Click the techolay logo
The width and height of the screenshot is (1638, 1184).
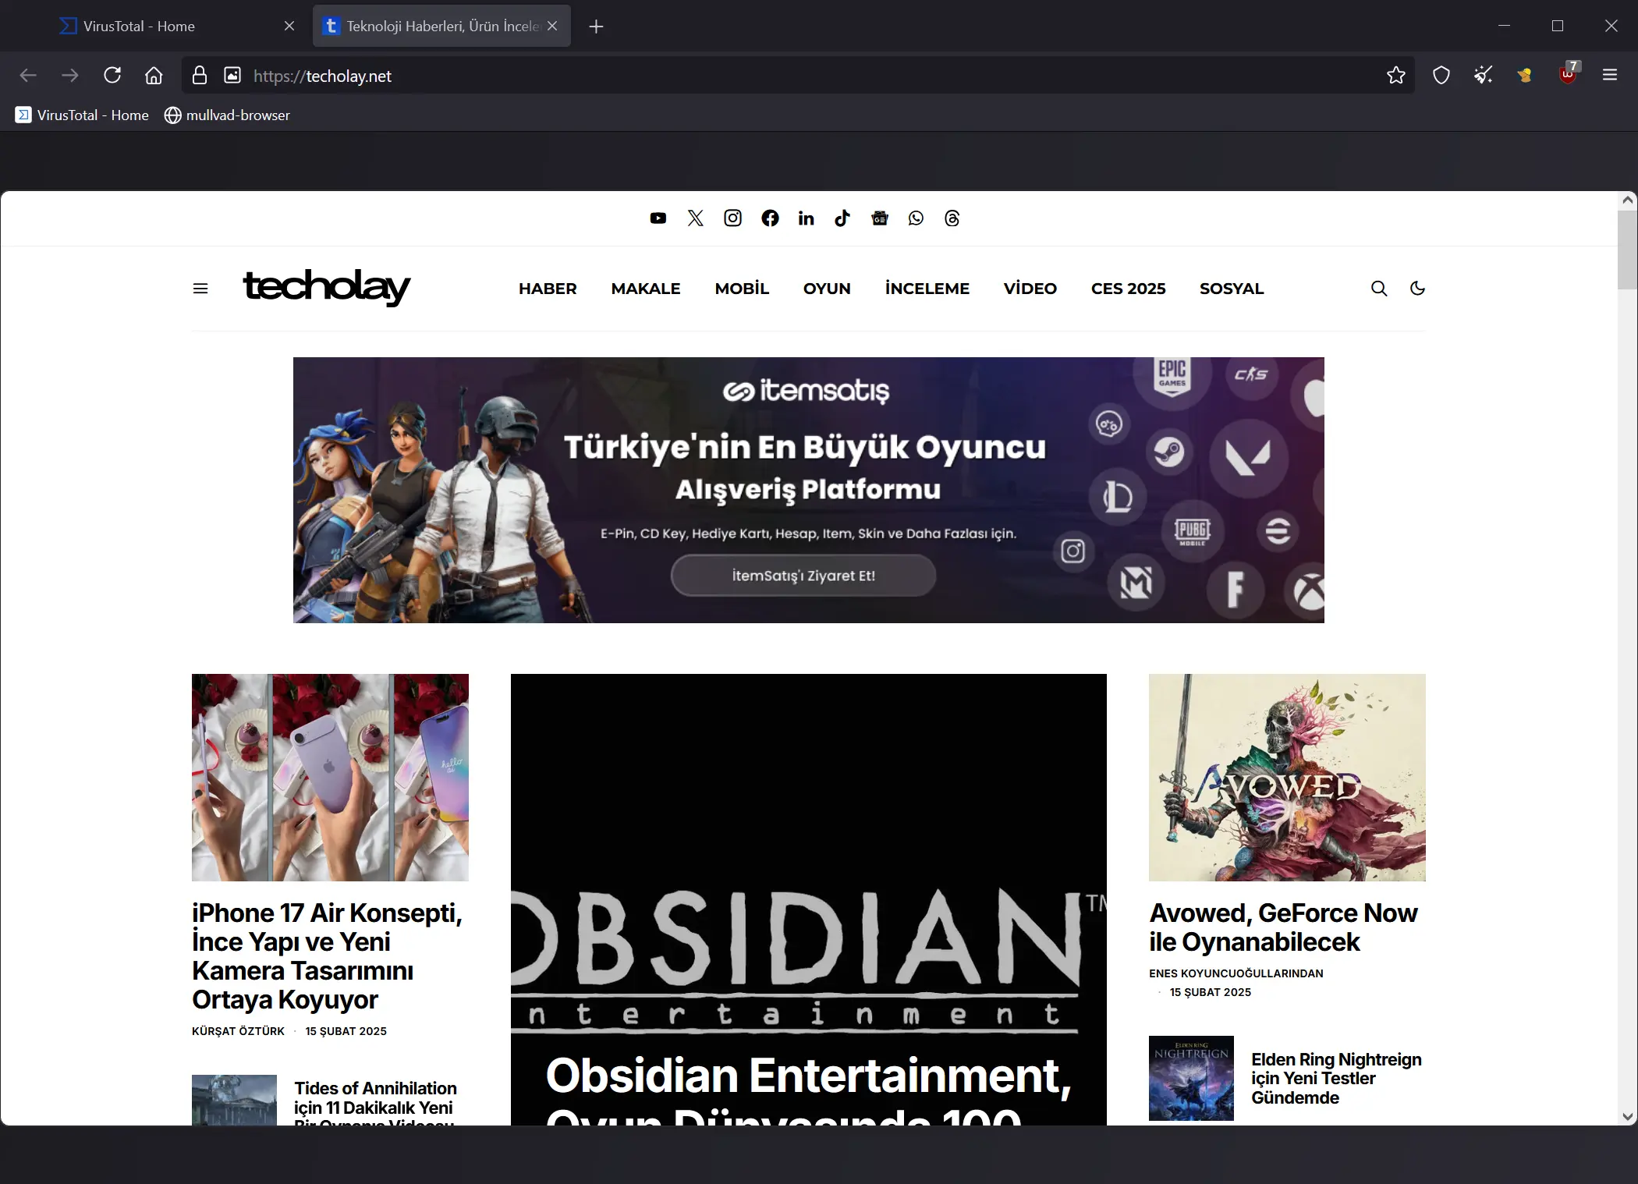[327, 287]
